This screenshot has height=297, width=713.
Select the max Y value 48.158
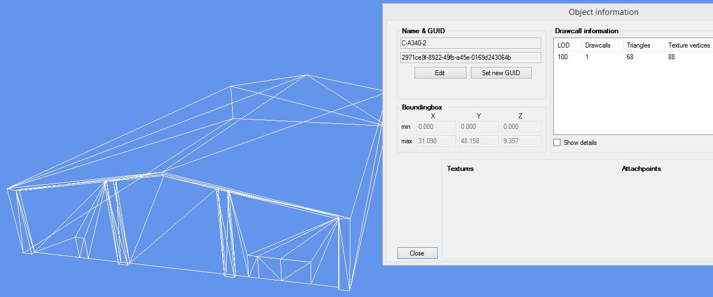(x=479, y=141)
